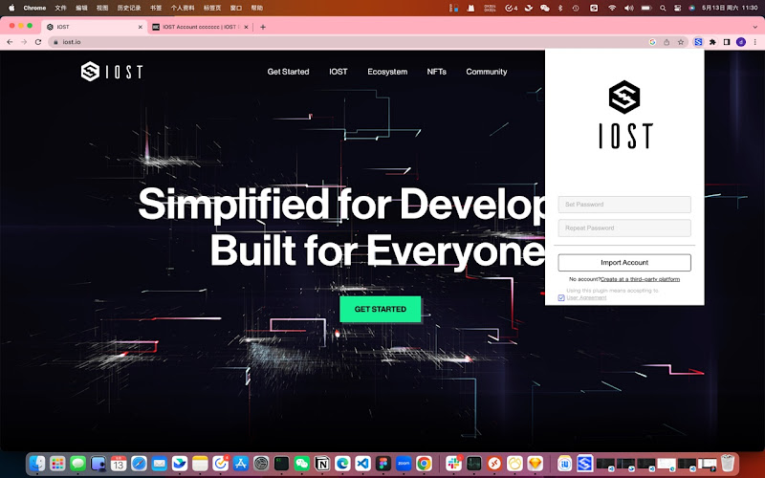The height and width of the screenshot is (478, 765).
Task: Bookmark this page with the star icon
Action: click(x=681, y=42)
